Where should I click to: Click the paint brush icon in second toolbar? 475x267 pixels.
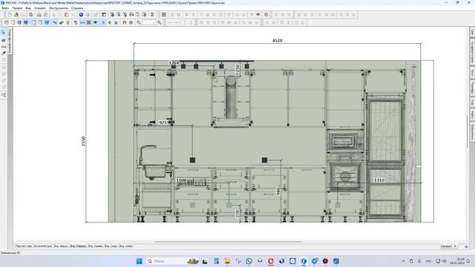[61, 22]
